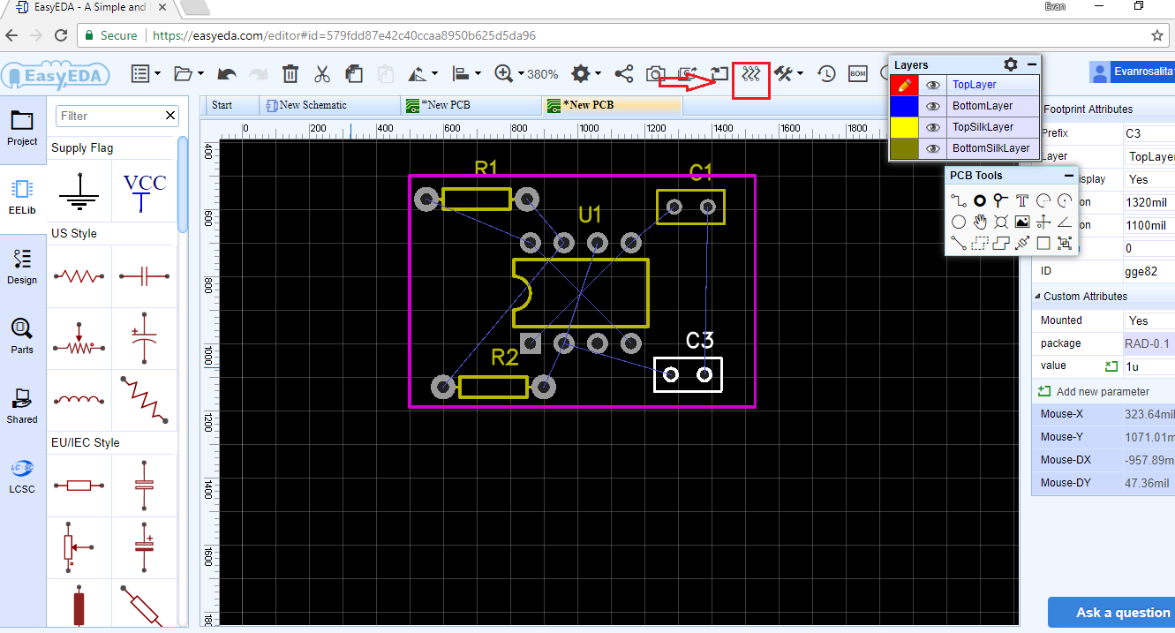Select the Pad tool in PCB Tools
Screen dimensions: 1175x633
[x=980, y=200]
